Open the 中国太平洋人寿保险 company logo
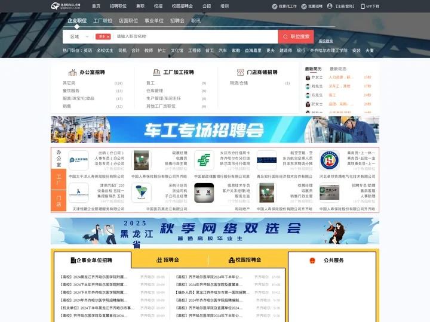 tap(79, 160)
